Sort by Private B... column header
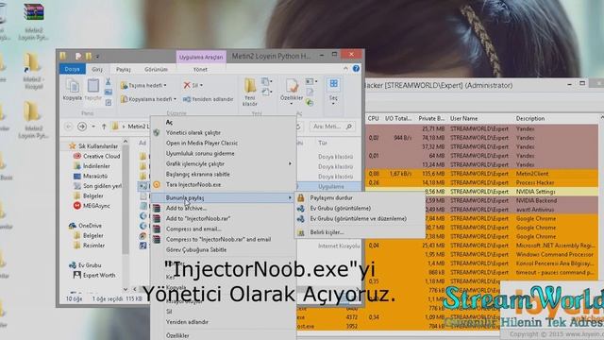The height and width of the screenshot is (340, 604). click(x=431, y=119)
